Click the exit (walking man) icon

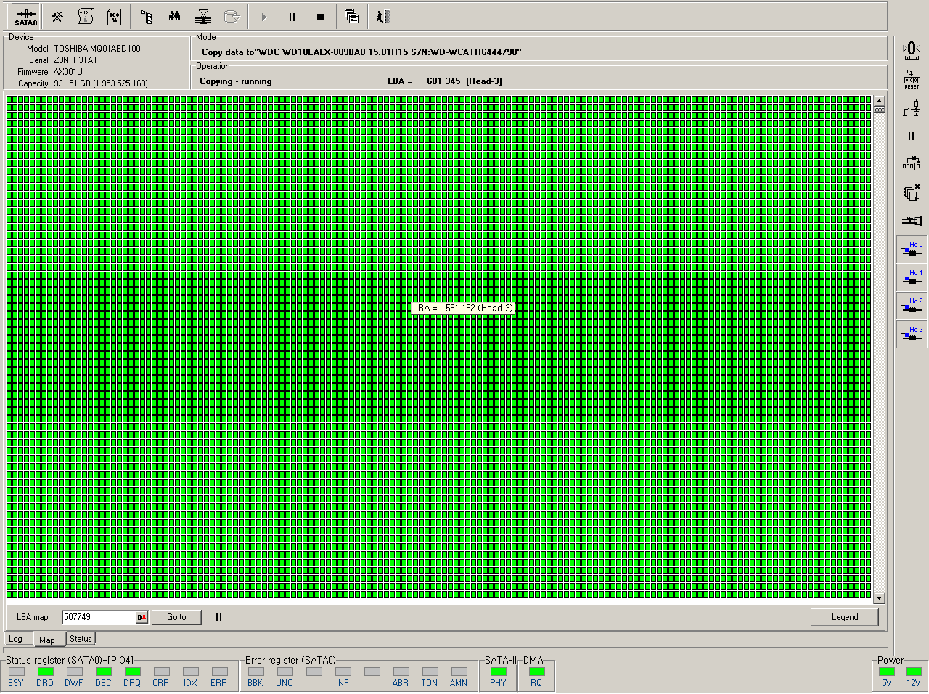coord(382,17)
